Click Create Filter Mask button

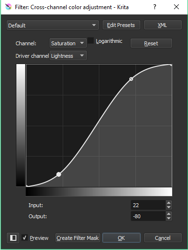click(78, 238)
